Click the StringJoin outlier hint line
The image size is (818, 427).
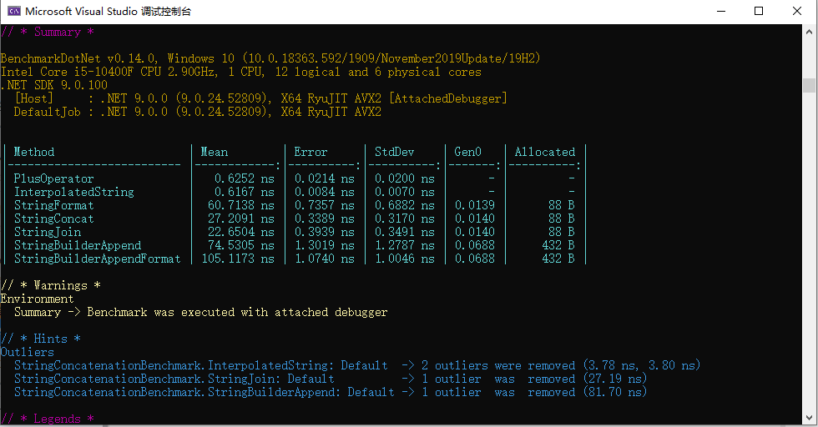coord(331,379)
